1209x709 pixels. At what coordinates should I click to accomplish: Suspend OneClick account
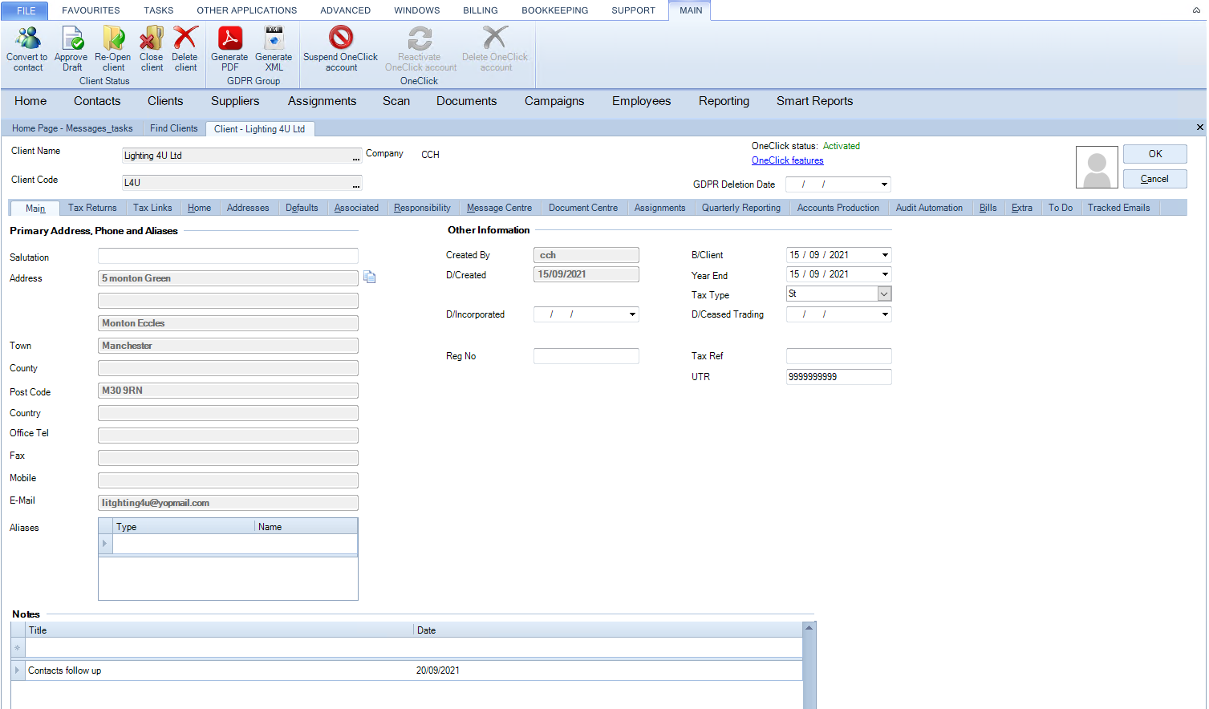[x=341, y=38]
